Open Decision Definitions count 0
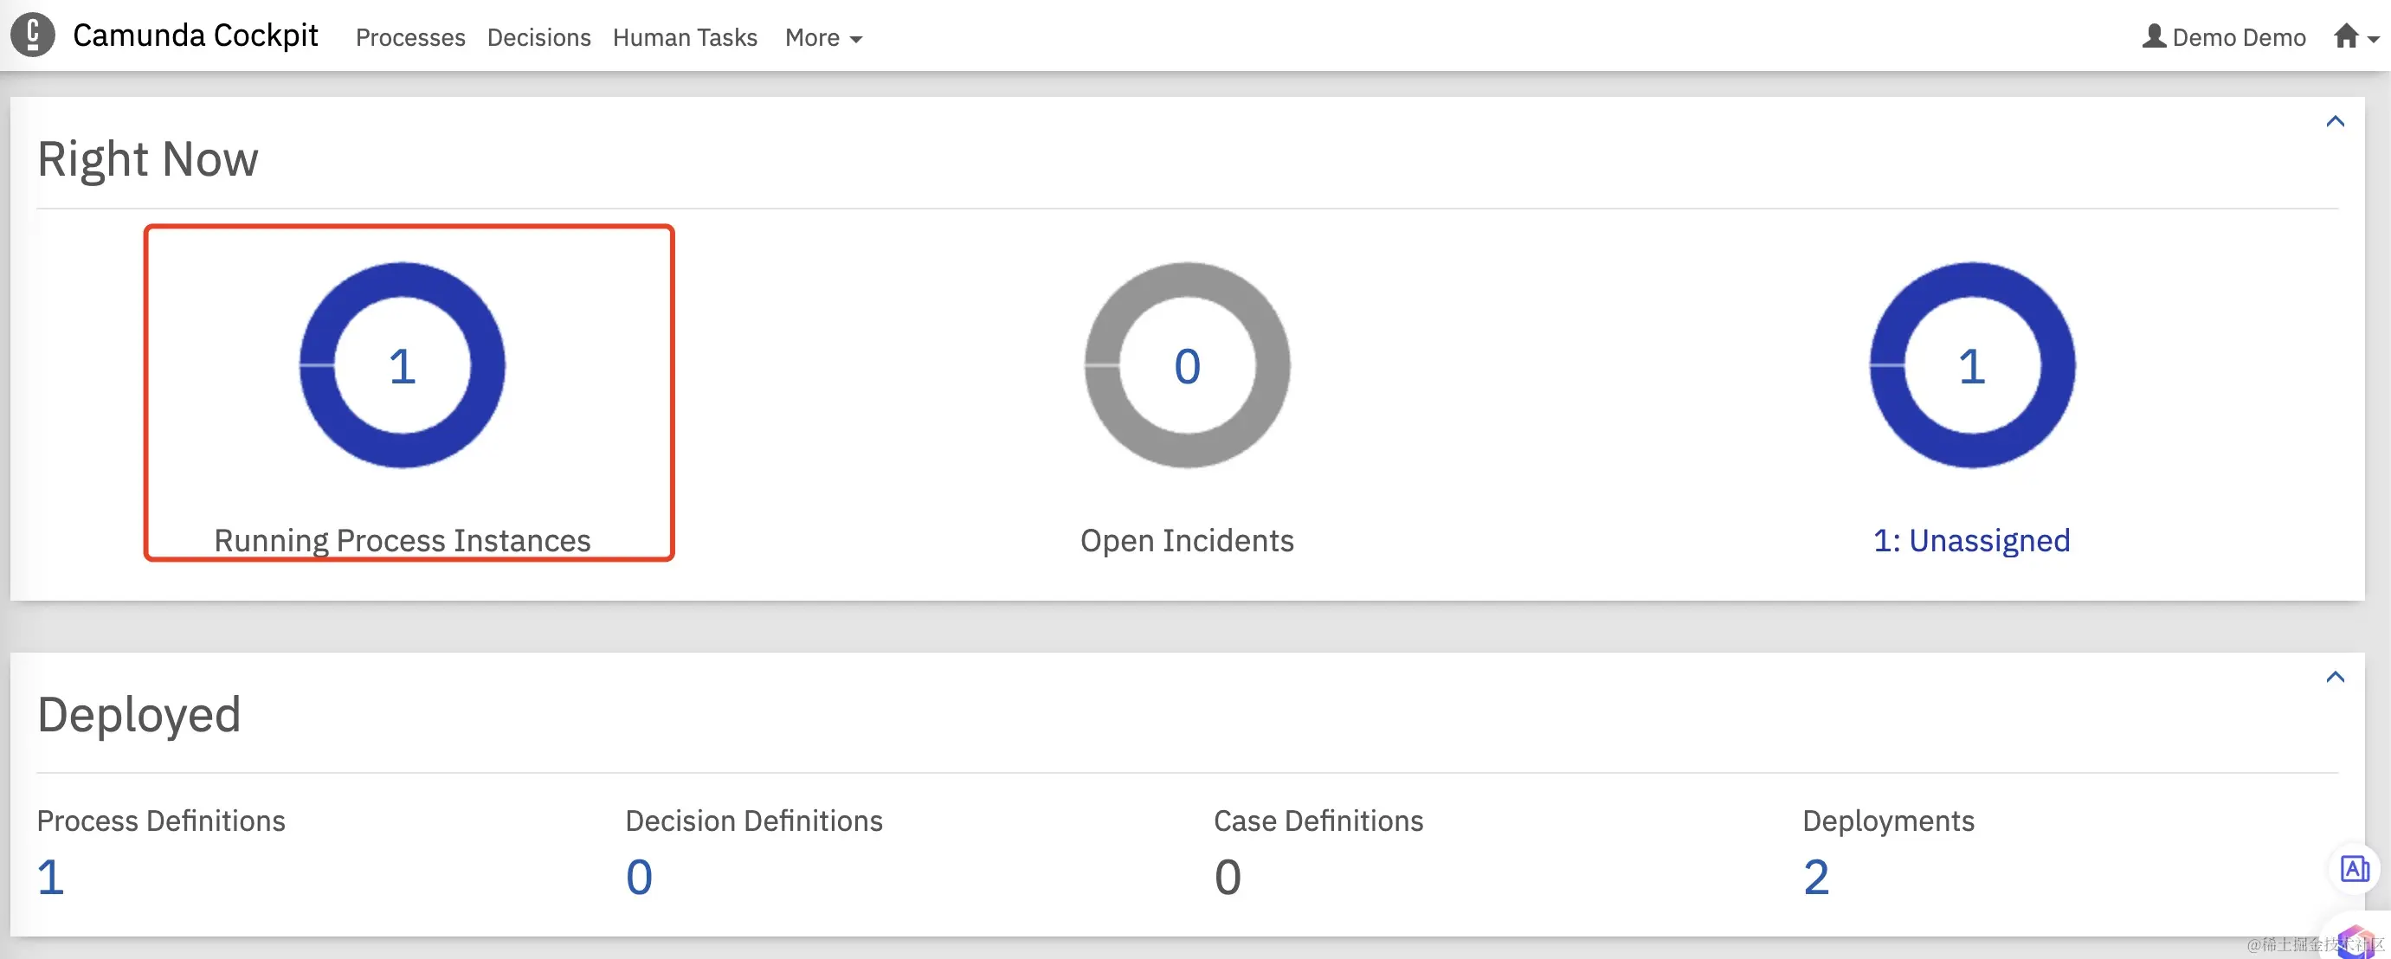 tap(639, 878)
